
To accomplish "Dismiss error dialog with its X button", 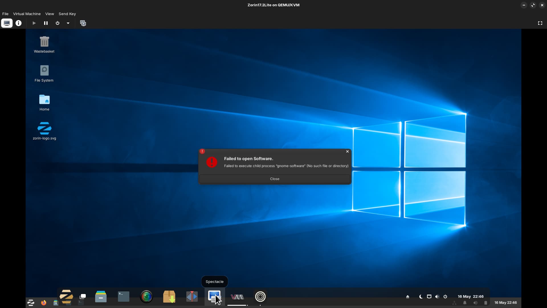I will 347,151.
